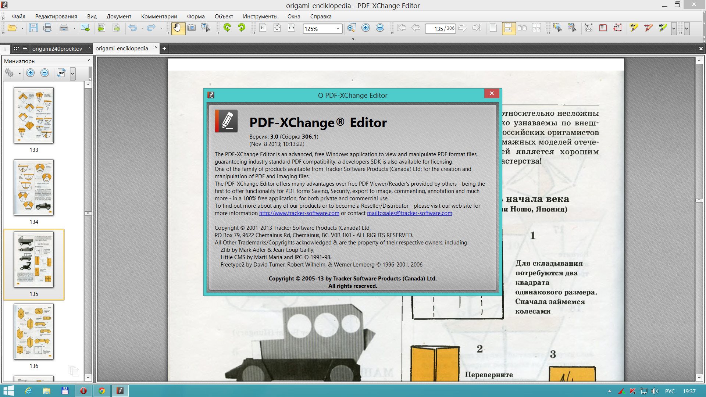Click the Open file folder icon
This screenshot has width=706, height=397.
(x=12, y=28)
